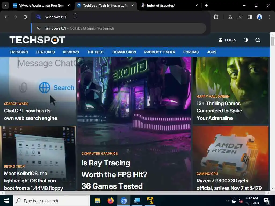Open the VMware Workstation taskbar icon
Viewport: 275px width, 206px height.
pyautogui.click(x=150, y=201)
